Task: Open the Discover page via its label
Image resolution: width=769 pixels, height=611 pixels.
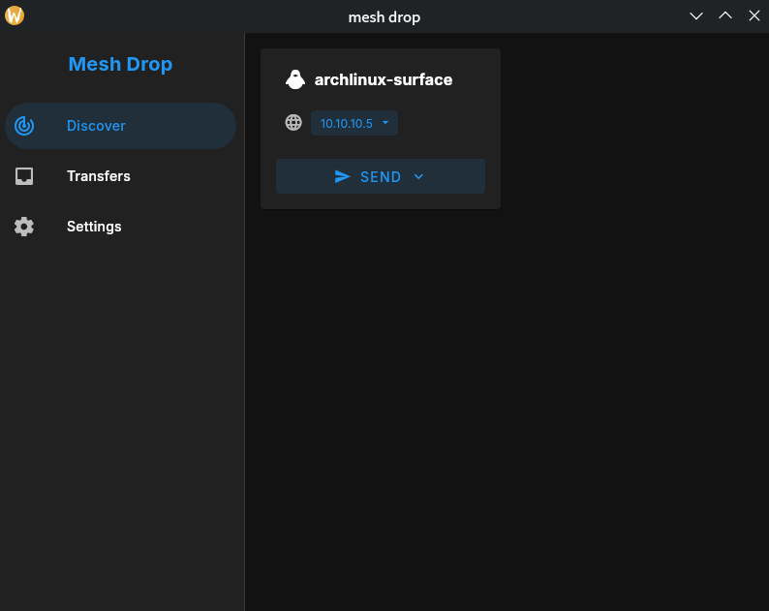Action: (x=96, y=126)
